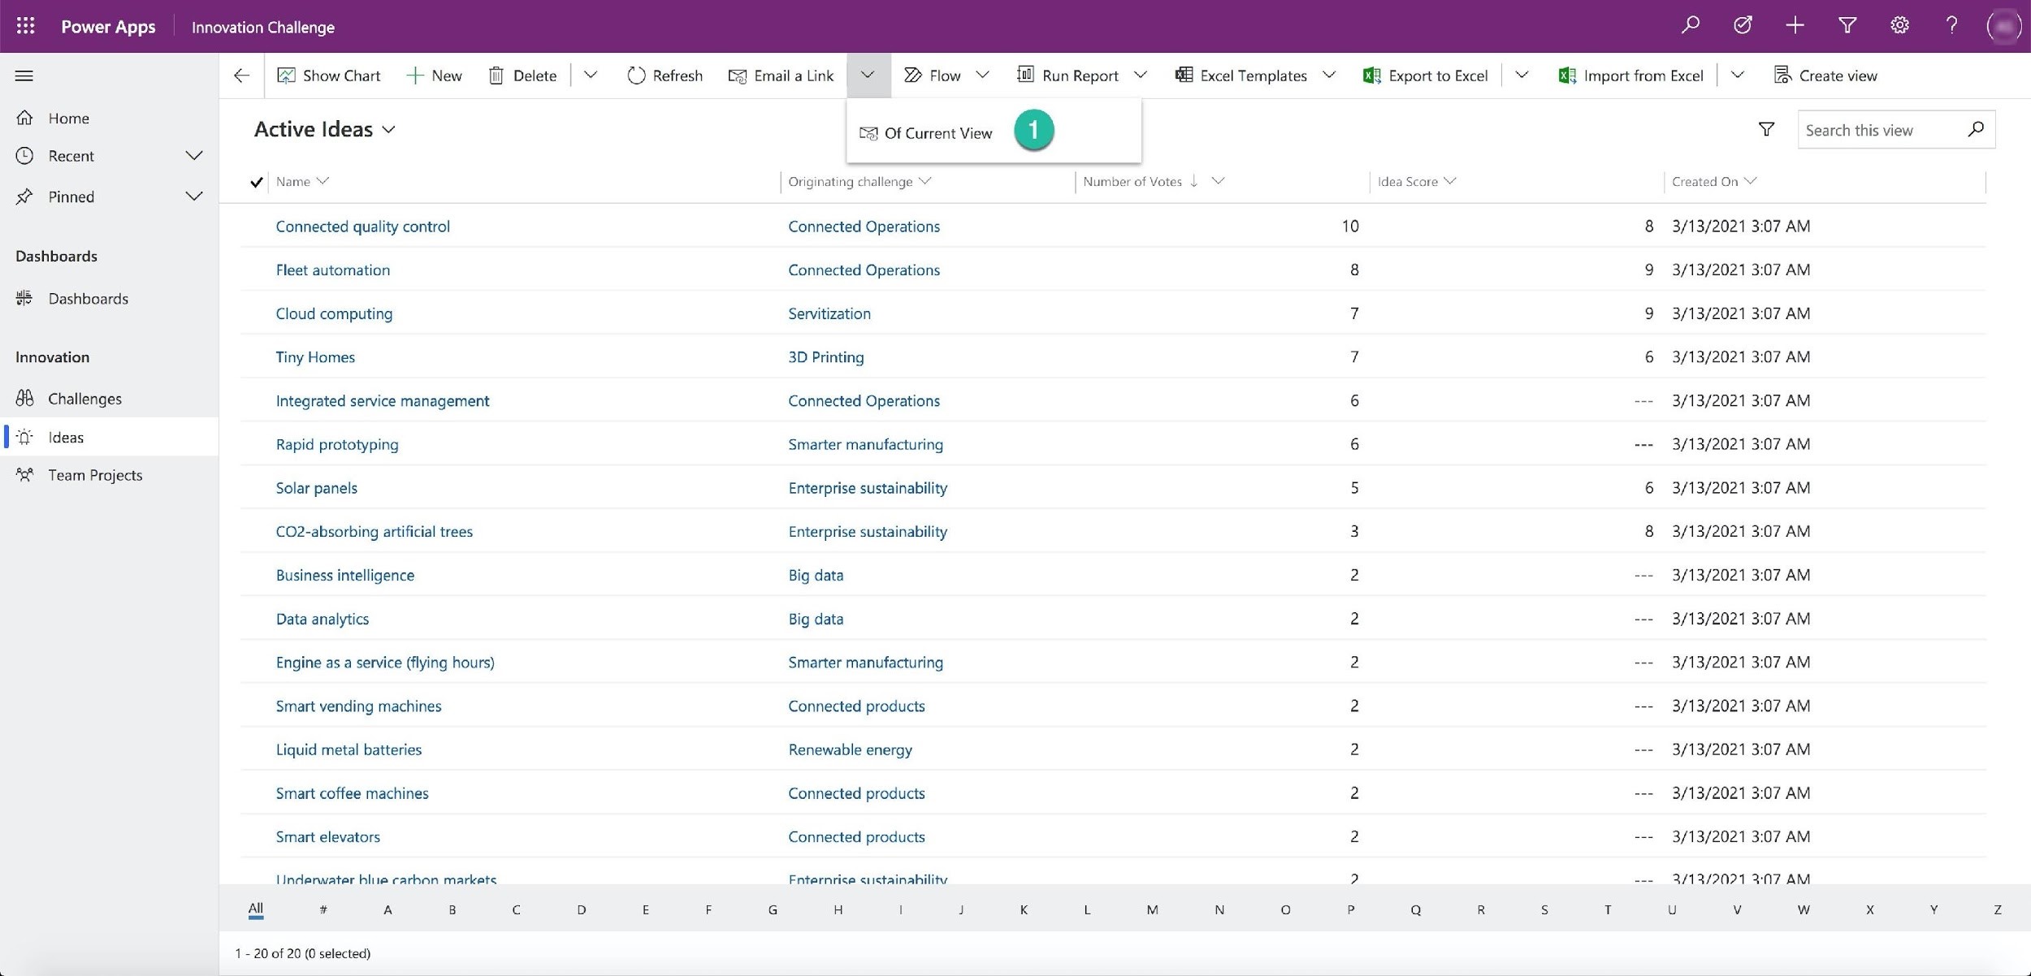Expand Pinned in the sidebar
The image size is (2031, 976).
[193, 196]
